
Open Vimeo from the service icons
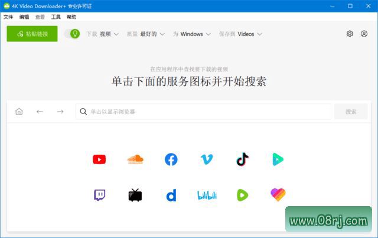pos(207,159)
